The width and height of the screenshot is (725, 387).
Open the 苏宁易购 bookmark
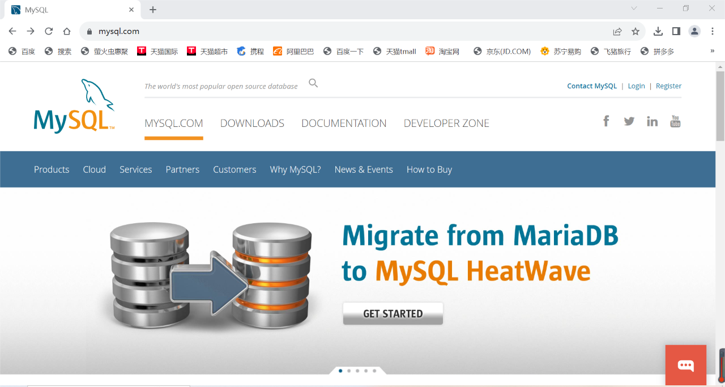point(561,51)
